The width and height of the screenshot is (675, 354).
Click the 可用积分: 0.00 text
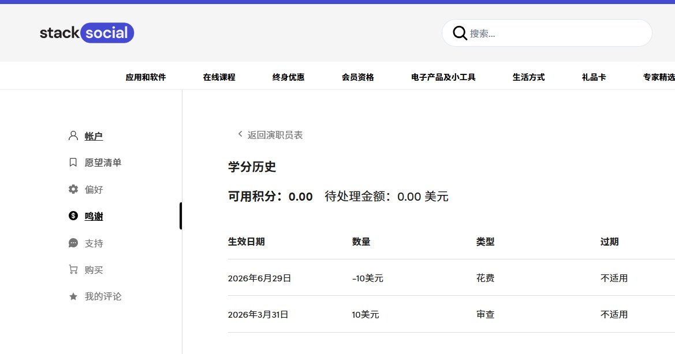(x=270, y=197)
